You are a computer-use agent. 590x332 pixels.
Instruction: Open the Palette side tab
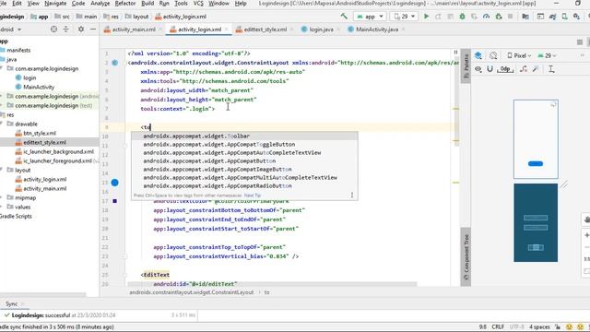[466, 65]
